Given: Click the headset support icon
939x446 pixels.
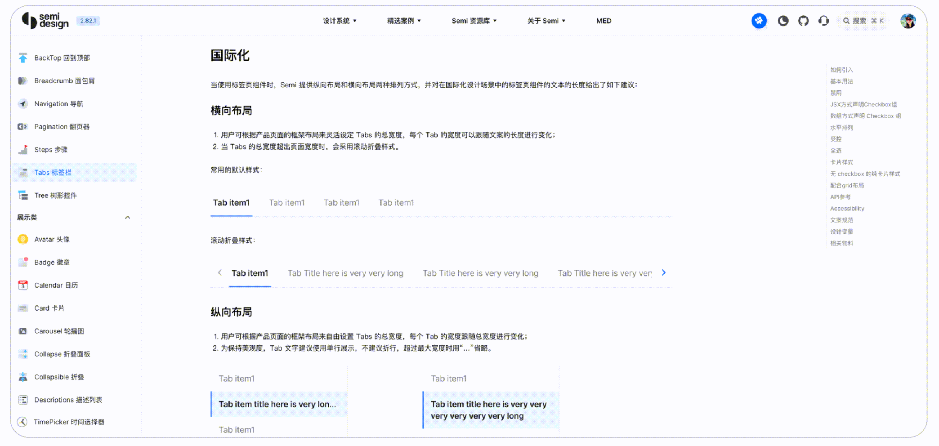Looking at the screenshot, I should click(x=823, y=21).
